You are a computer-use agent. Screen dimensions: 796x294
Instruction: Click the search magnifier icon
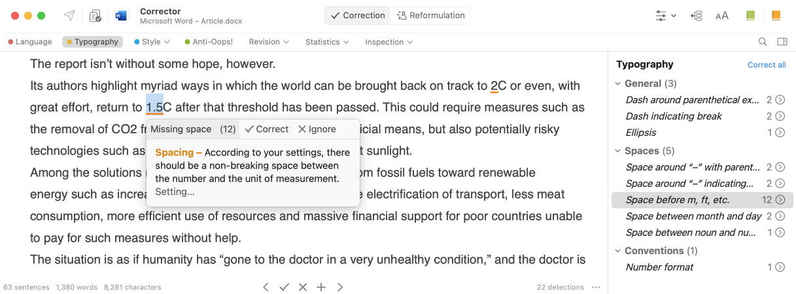coord(763,42)
